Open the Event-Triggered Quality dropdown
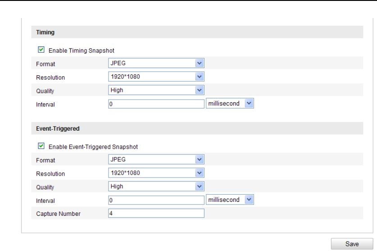This screenshot has height=251, width=377. tap(156, 186)
